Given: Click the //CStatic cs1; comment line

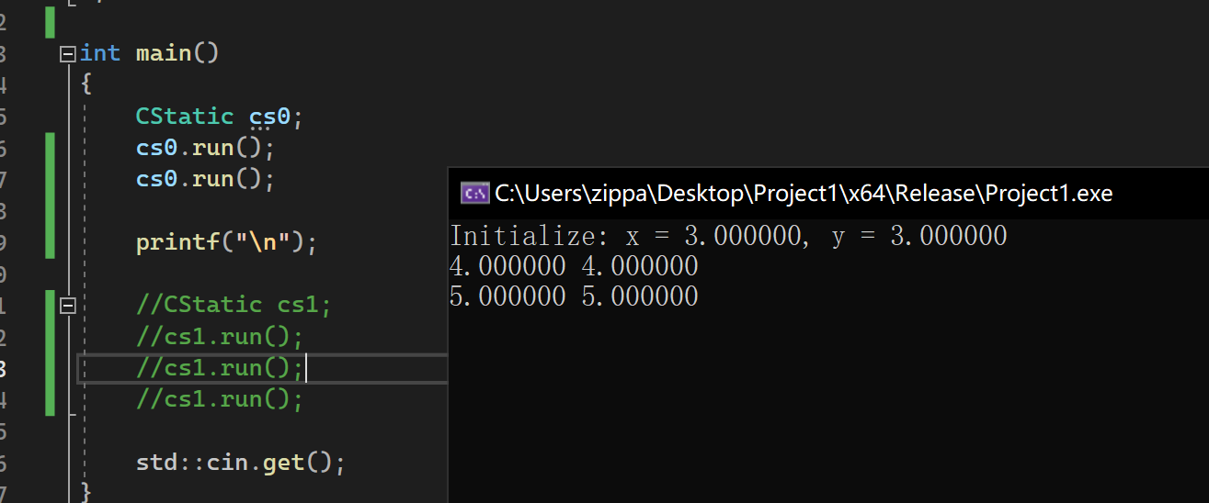Looking at the screenshot, I should pos(234,306).
